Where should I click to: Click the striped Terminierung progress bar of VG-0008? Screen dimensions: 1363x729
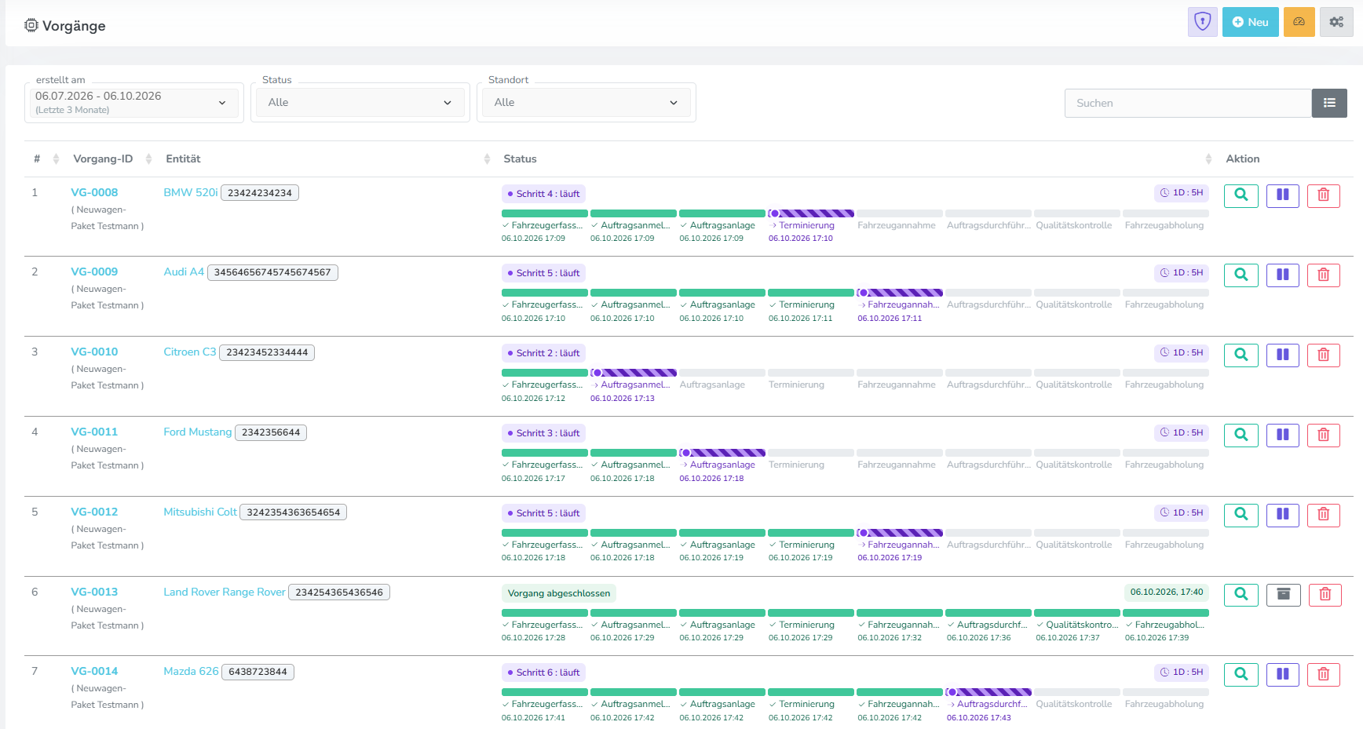[x=810, y=213]
